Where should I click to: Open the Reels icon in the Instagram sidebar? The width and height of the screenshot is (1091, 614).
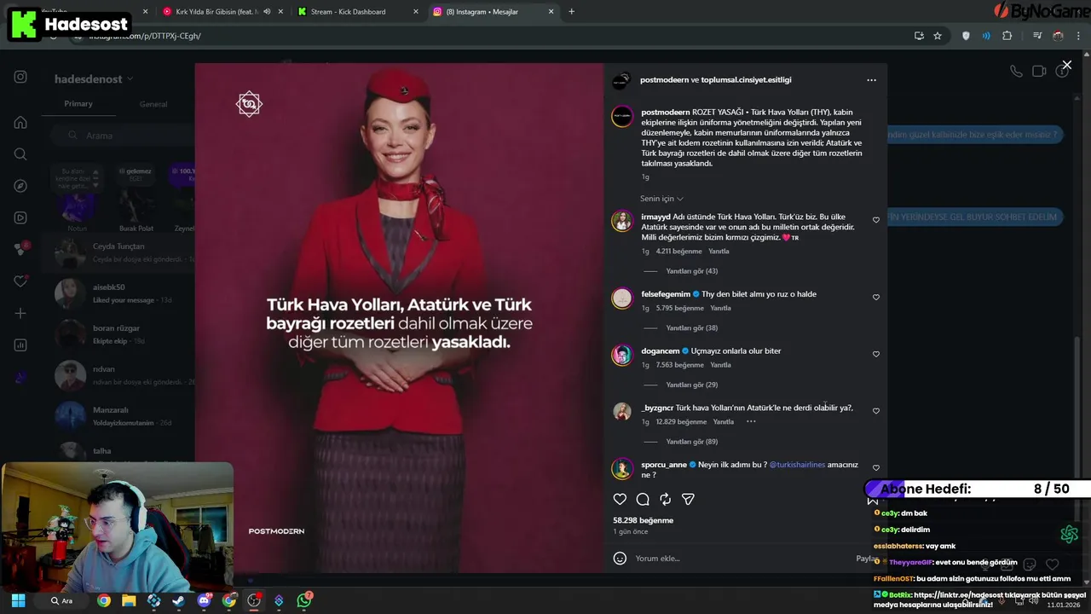point(20,217)
